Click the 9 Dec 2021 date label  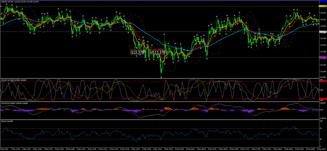click(x=5, y=149)
